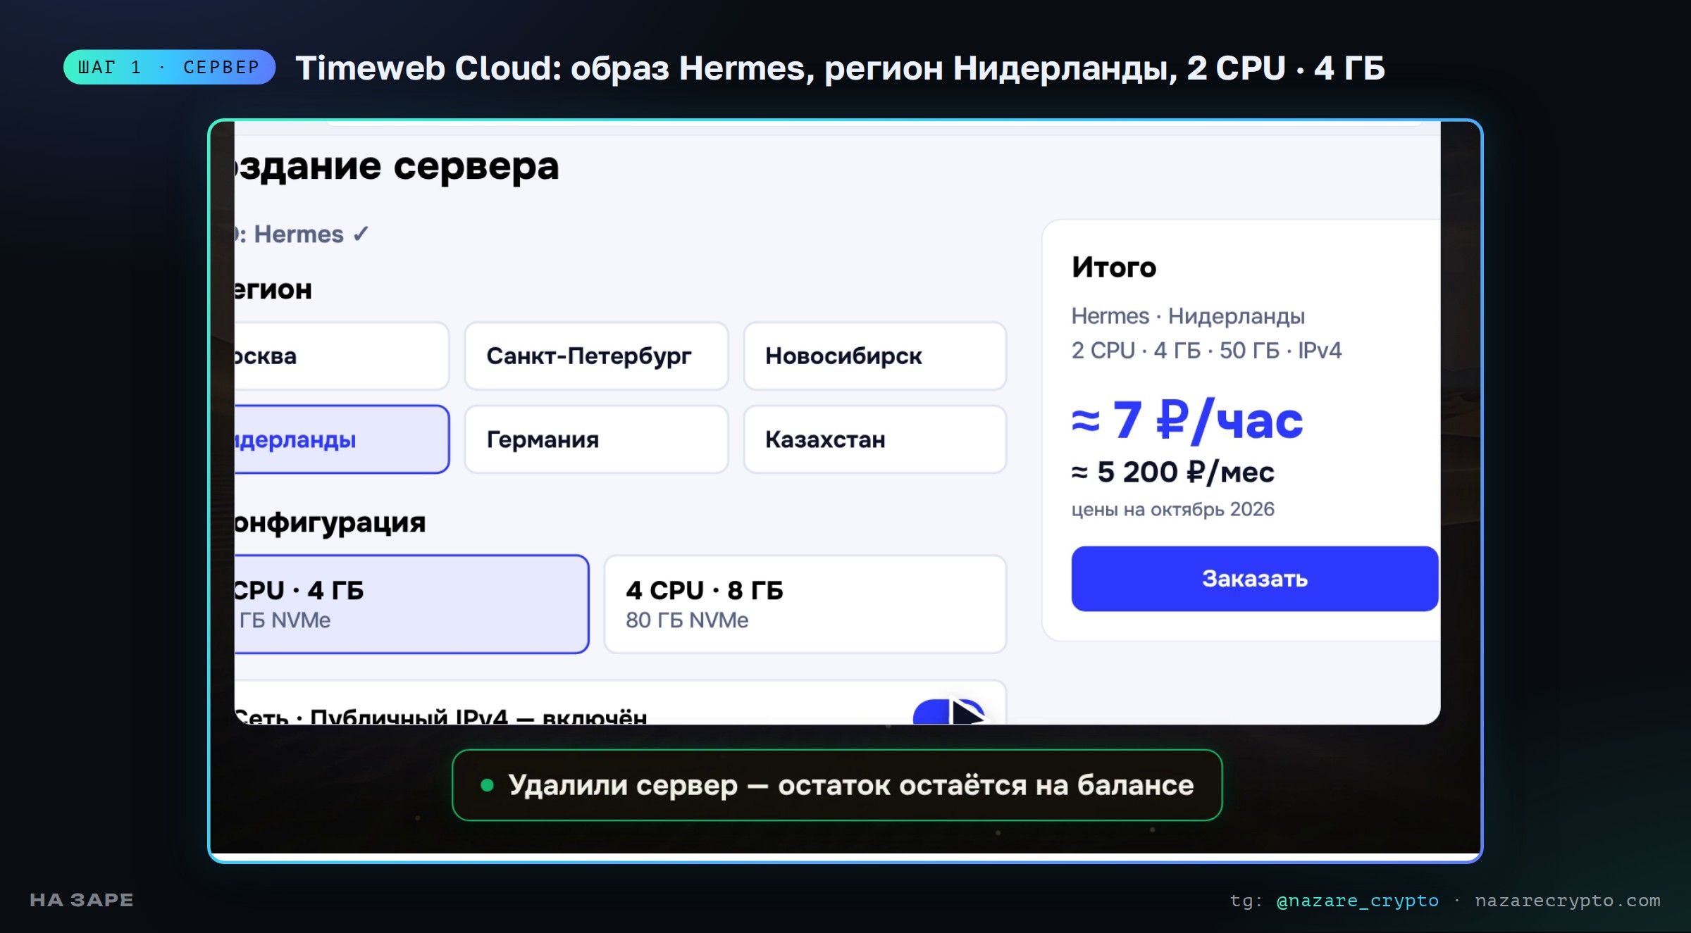Click the ≈ 5 200 ₽/мес monthly price
The height and width of the screenshot is (933, 1691).
(1172, 472)
